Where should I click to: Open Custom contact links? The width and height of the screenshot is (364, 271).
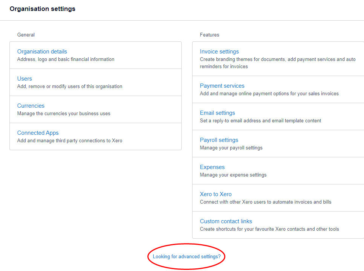pyautogui.click(x=226, y=221)
